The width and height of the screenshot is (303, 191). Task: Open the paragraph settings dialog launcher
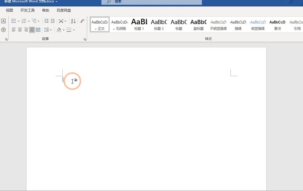(x=85, y=39)
